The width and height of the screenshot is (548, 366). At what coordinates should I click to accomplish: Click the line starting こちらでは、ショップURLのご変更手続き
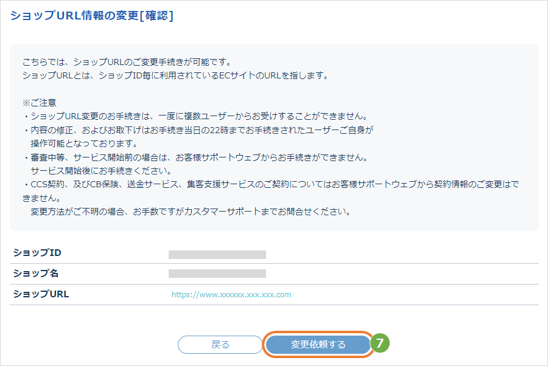tap(127, 62)
